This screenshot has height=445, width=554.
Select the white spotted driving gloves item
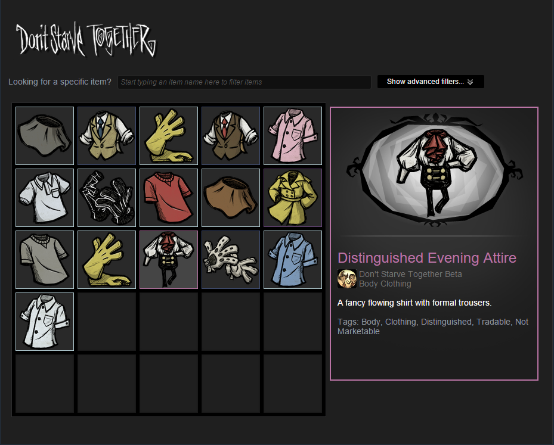coord(231,260)
